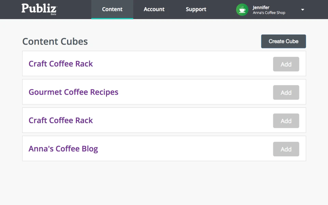Open the Anna's Coffee Blog cube link

[63, 148]
